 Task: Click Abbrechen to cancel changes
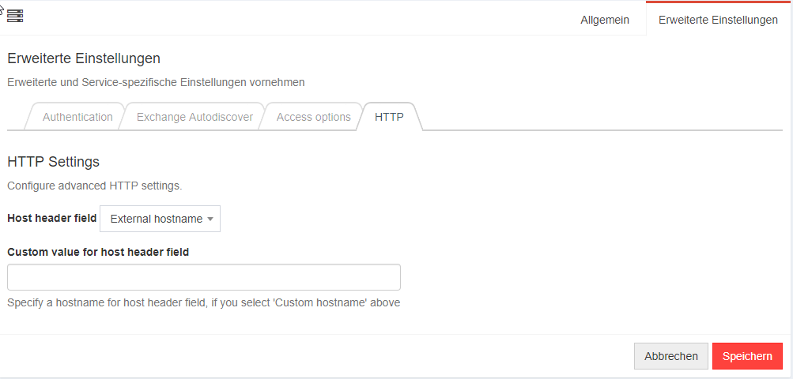coord(671,356)
